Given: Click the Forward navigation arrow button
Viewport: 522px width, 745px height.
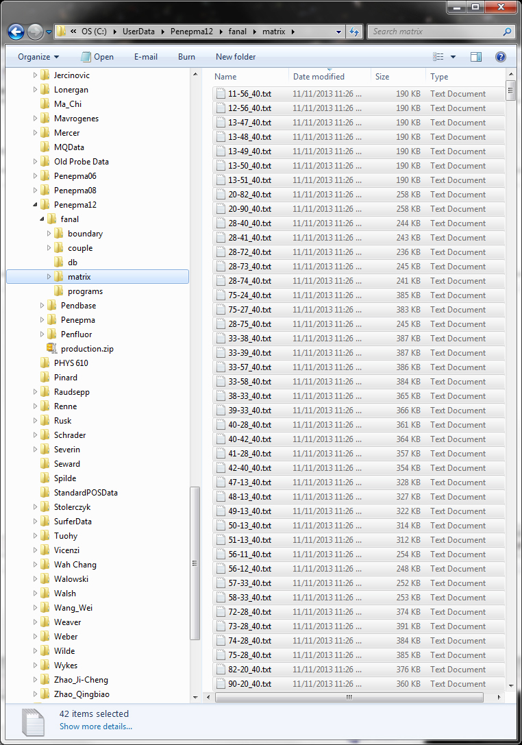Looking at the screenshot, I should point(35,32).
